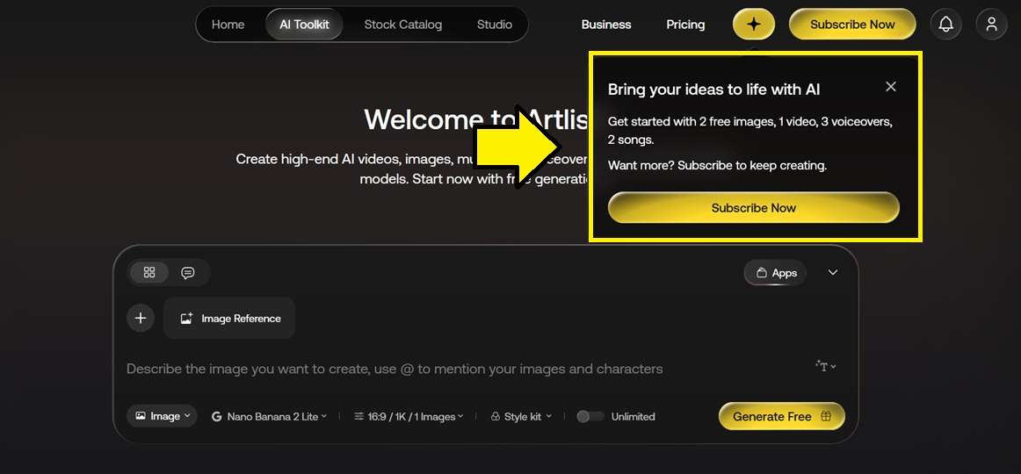Viewport: 1021px width, 474px height.
Task: Open the Pricing page link
Action: [685, 25]
